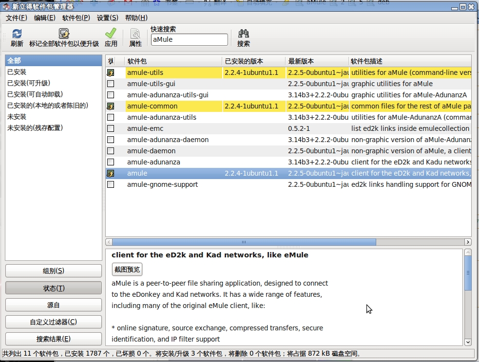This screenshot has height=362, width=479.
Task: Click the 搜索结果(E) button
Action: tap(54, 339)
